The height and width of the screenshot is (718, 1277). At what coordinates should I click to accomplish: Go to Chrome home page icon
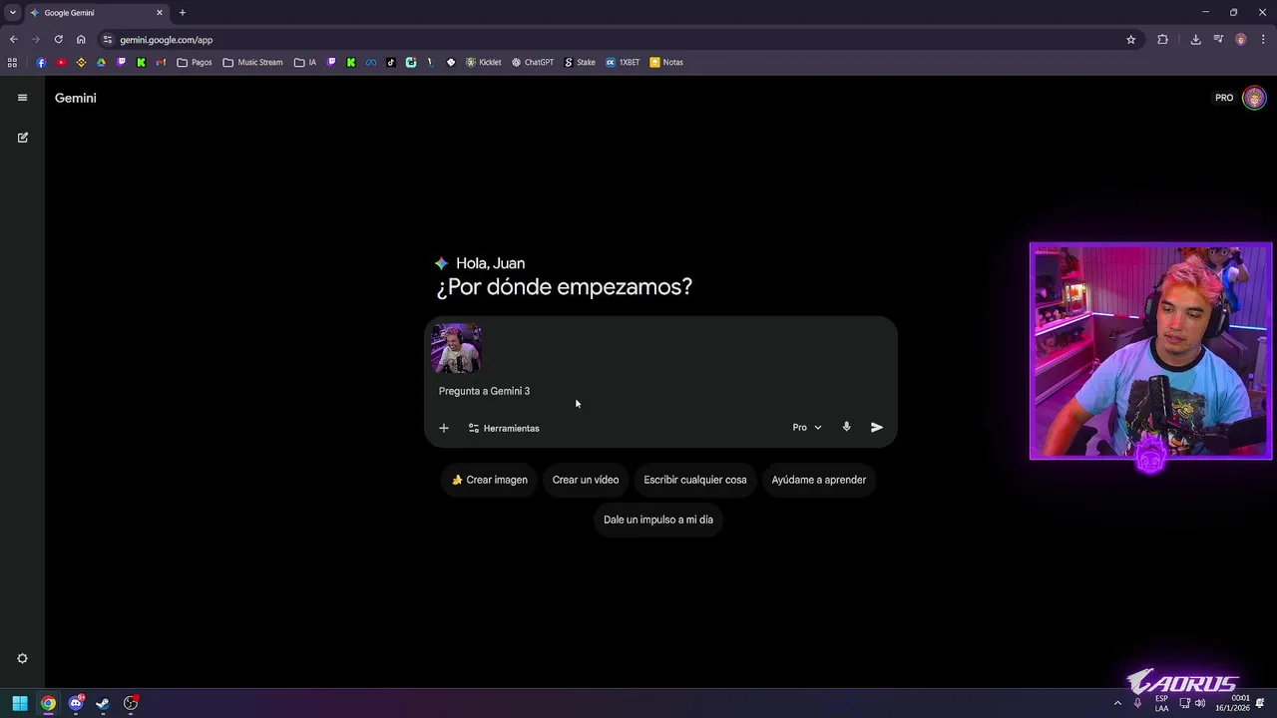pos(81,40)
